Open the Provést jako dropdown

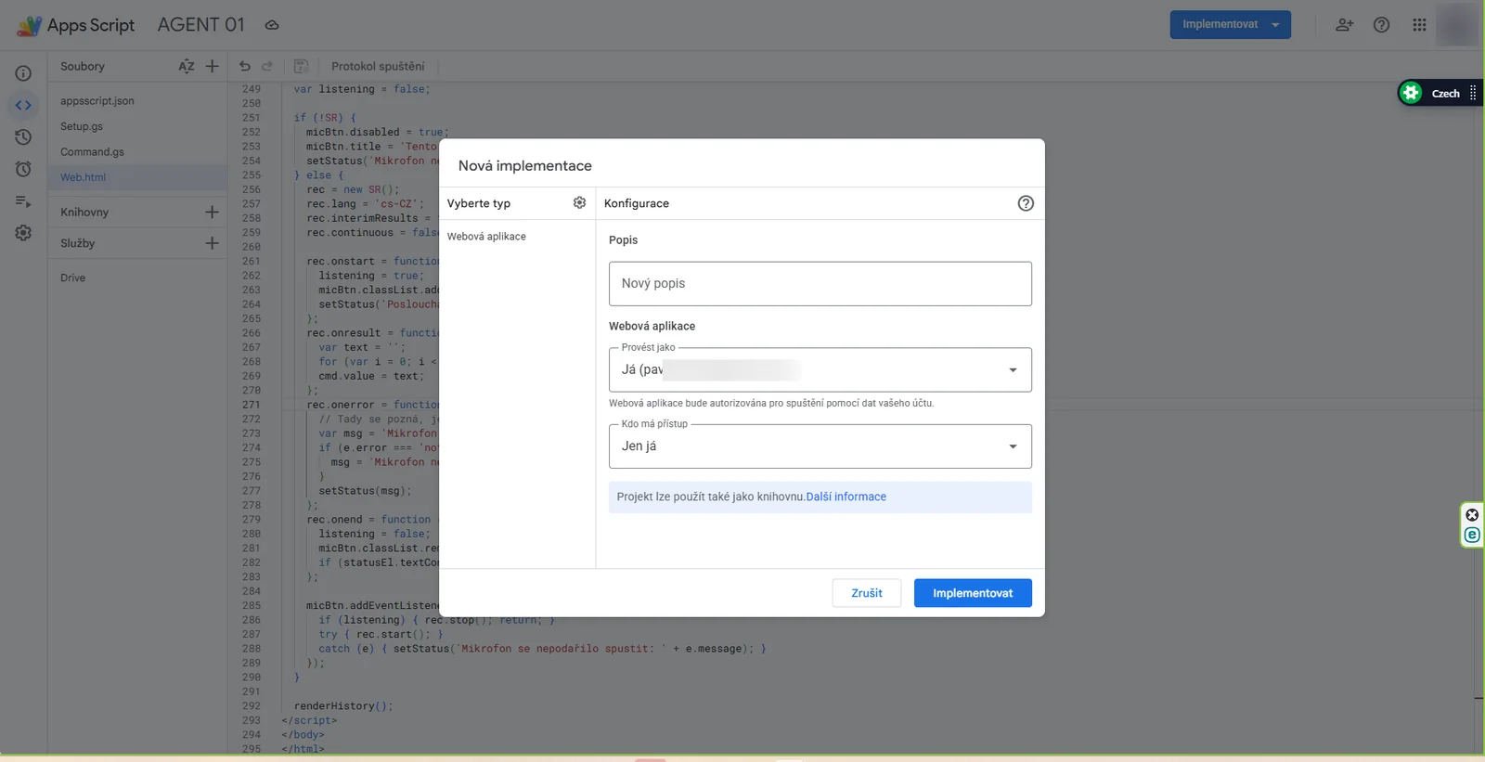(820, 369)
